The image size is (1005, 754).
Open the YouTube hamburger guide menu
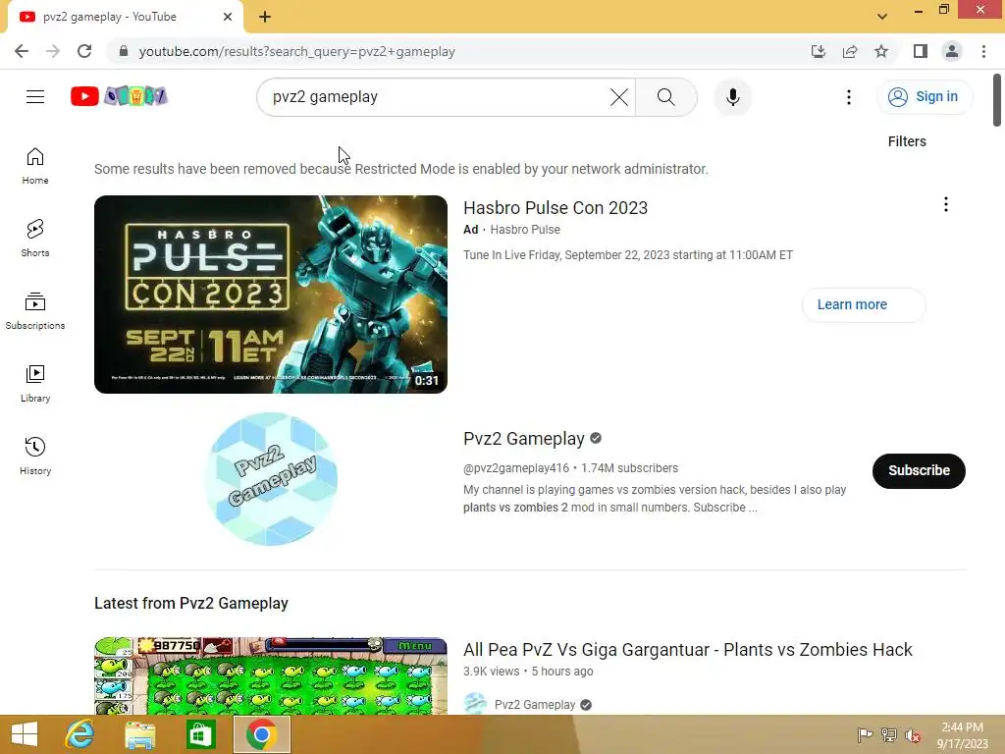click(35, 97)
